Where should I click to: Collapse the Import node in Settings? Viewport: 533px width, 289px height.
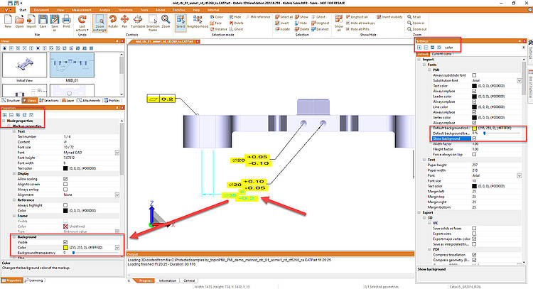coord(419,60)
